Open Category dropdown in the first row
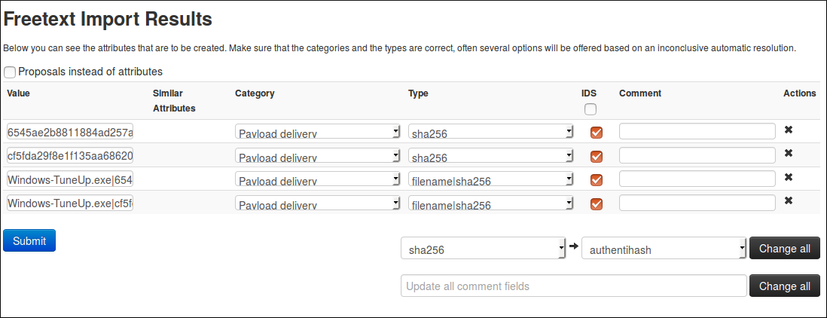The height and width of the screenshot is (318, 827). click(317, 133)
